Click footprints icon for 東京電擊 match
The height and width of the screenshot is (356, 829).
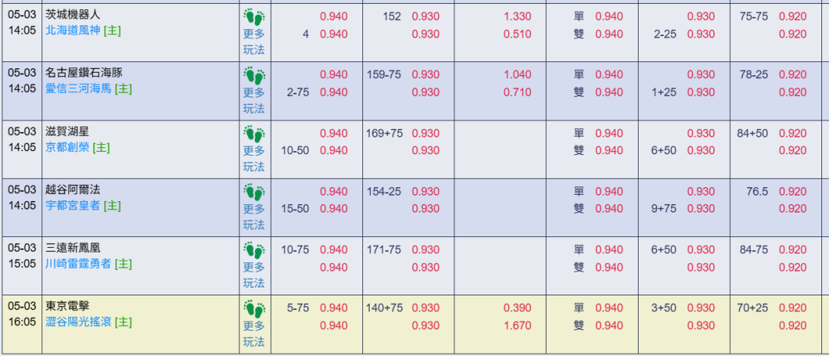tap(254, 308)
